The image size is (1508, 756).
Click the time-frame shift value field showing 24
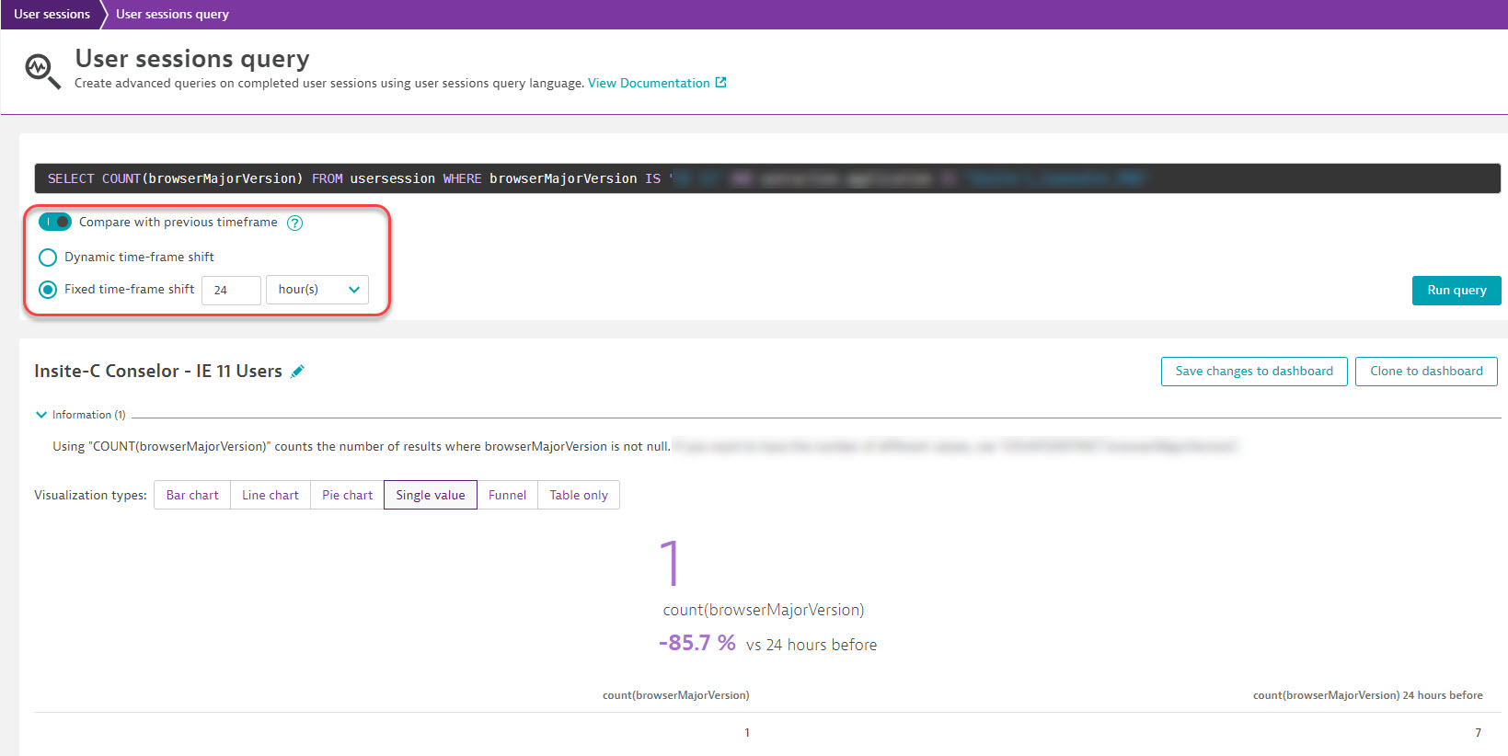coord(231,290)
